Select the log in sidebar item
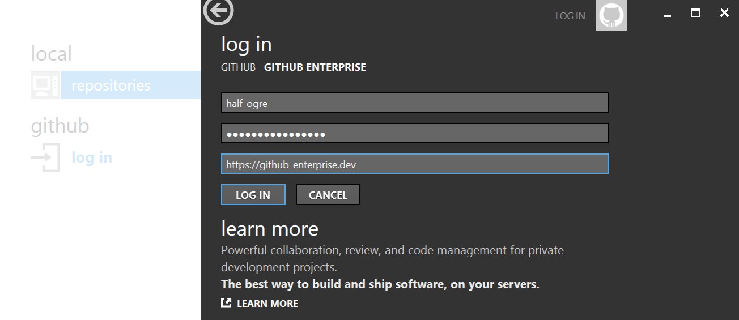 (x=92, y=157)
